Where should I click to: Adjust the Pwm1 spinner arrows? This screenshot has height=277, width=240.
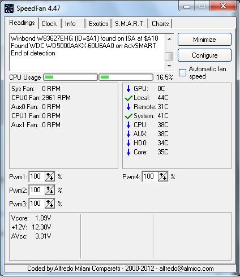coord(50,176)
